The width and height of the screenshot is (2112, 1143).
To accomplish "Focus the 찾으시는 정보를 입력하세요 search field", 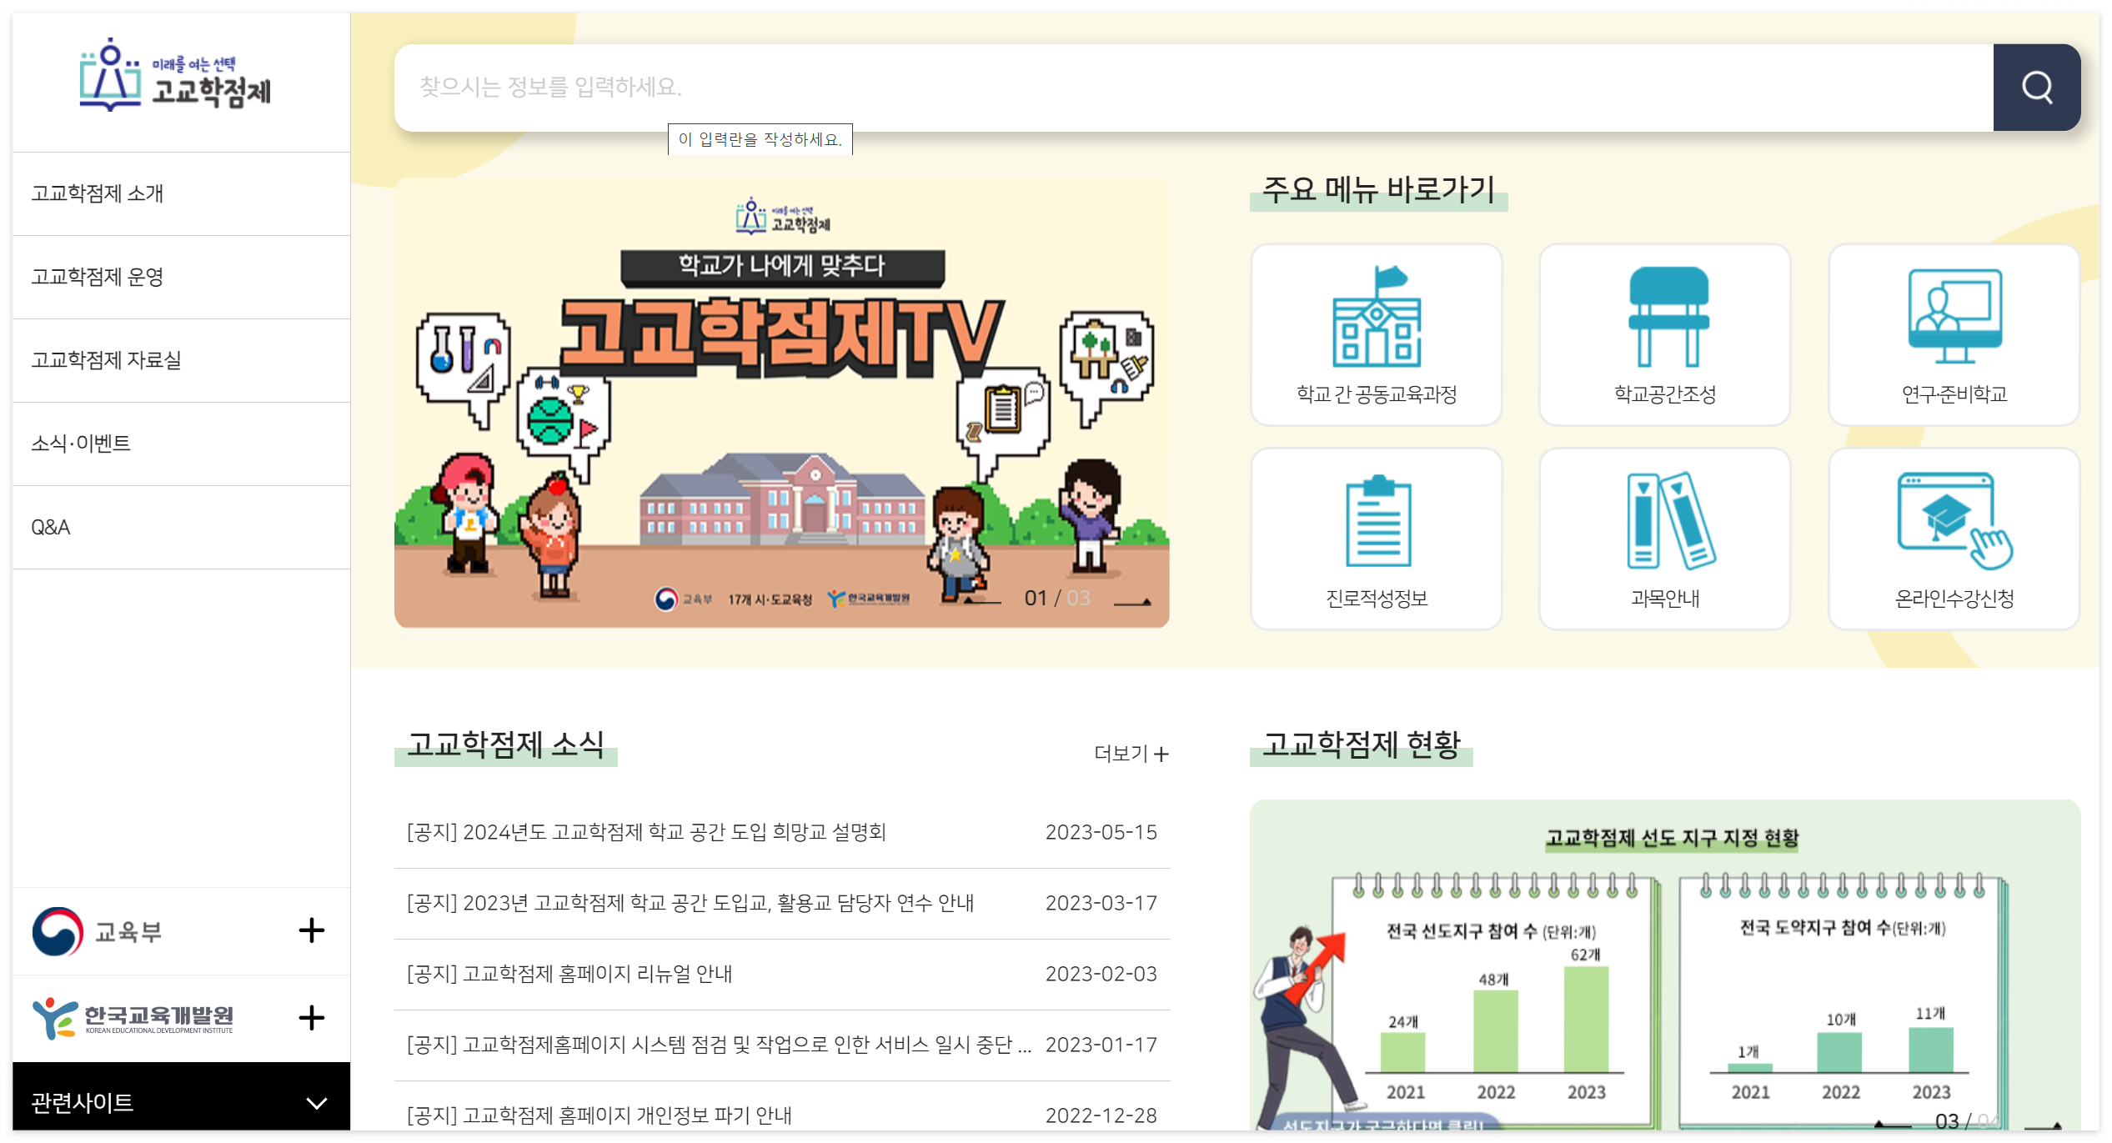I will (x=1194, y=88).
